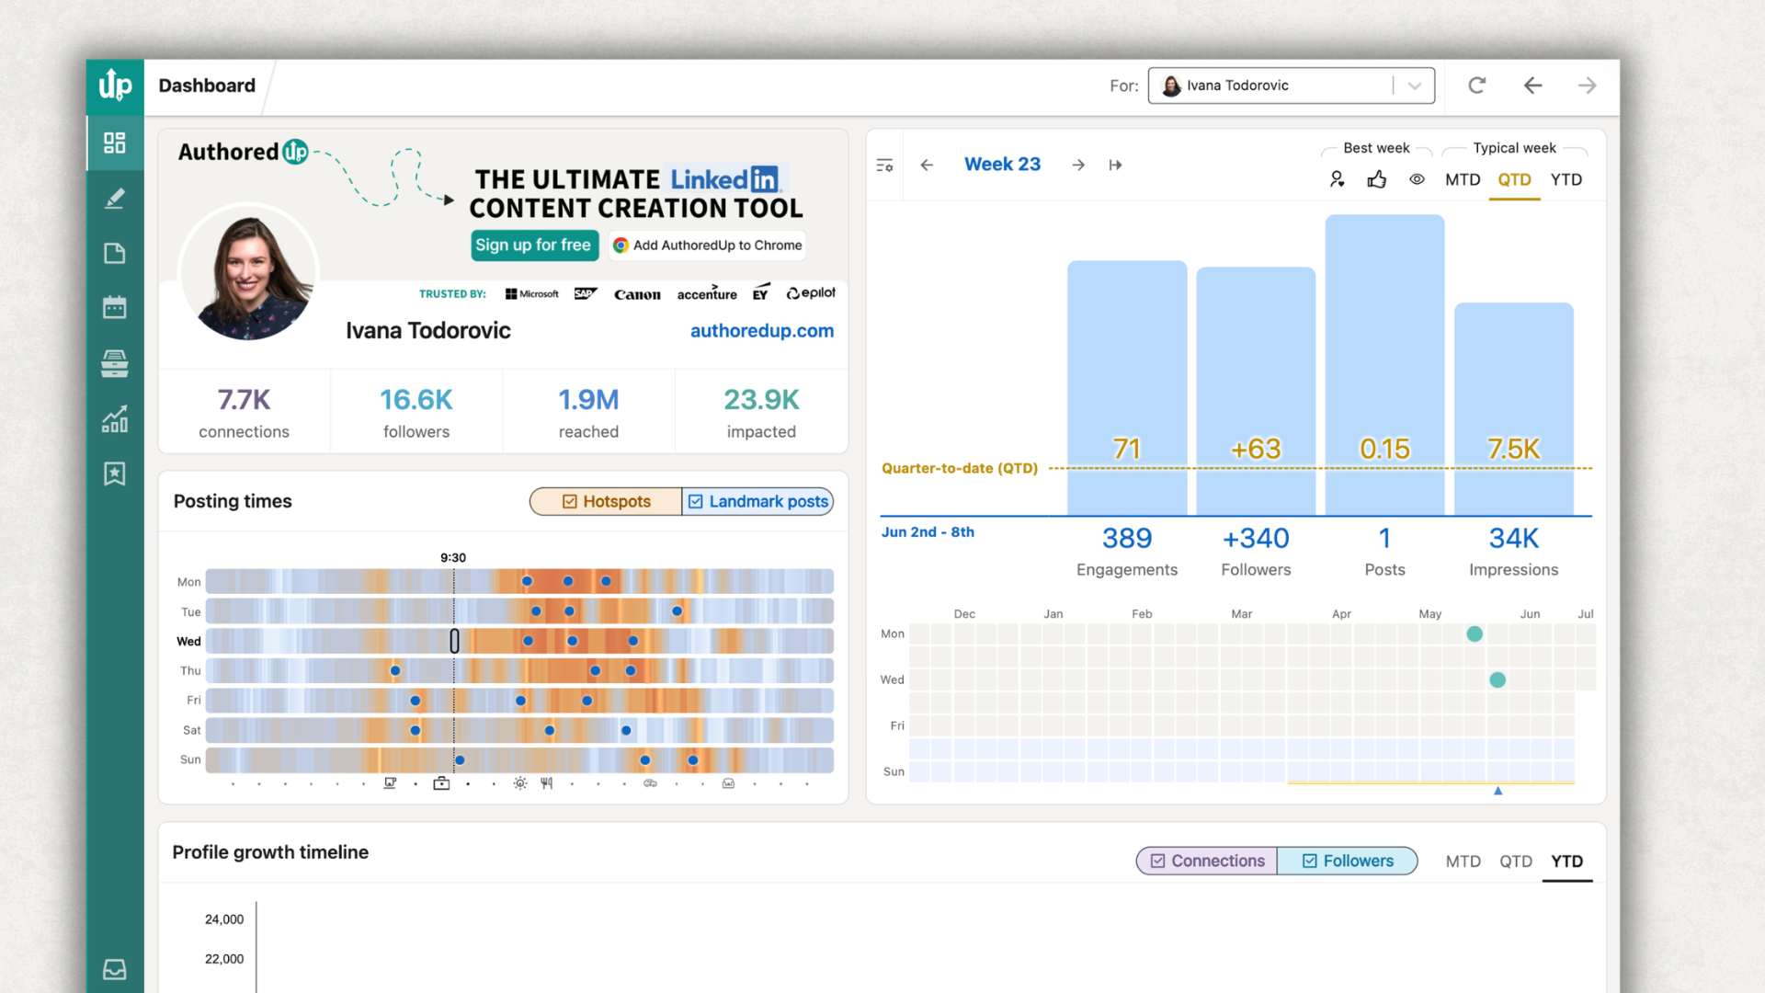Open the Inbox tray icon
Viewport: 1765px width, 993px height.
[115, 969]
